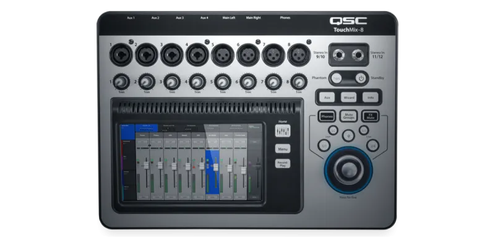Toggle the Phones button

pos(327,116)
